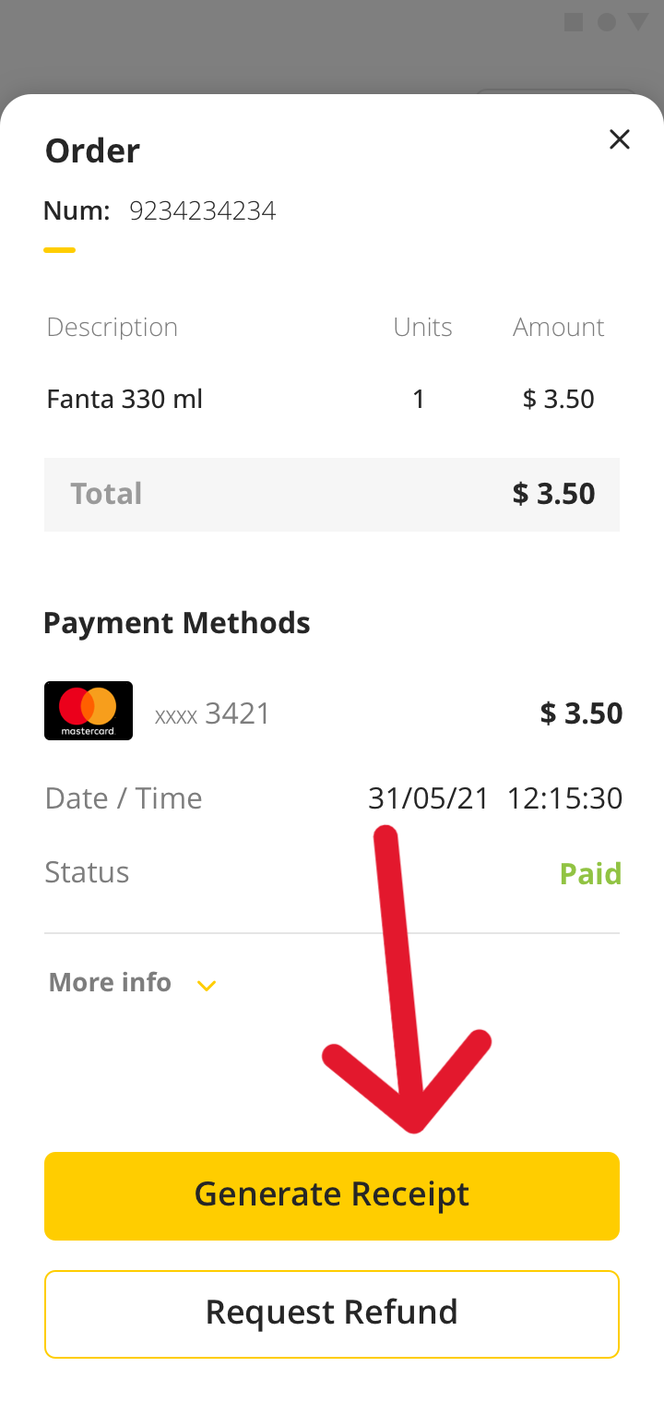Select the card ending in 3421
The width and height of the screenshot is (664, 1403).
(213, 713)
